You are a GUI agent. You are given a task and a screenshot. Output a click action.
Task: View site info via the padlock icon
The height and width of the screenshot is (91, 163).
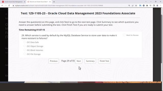[x=13, y=6]
